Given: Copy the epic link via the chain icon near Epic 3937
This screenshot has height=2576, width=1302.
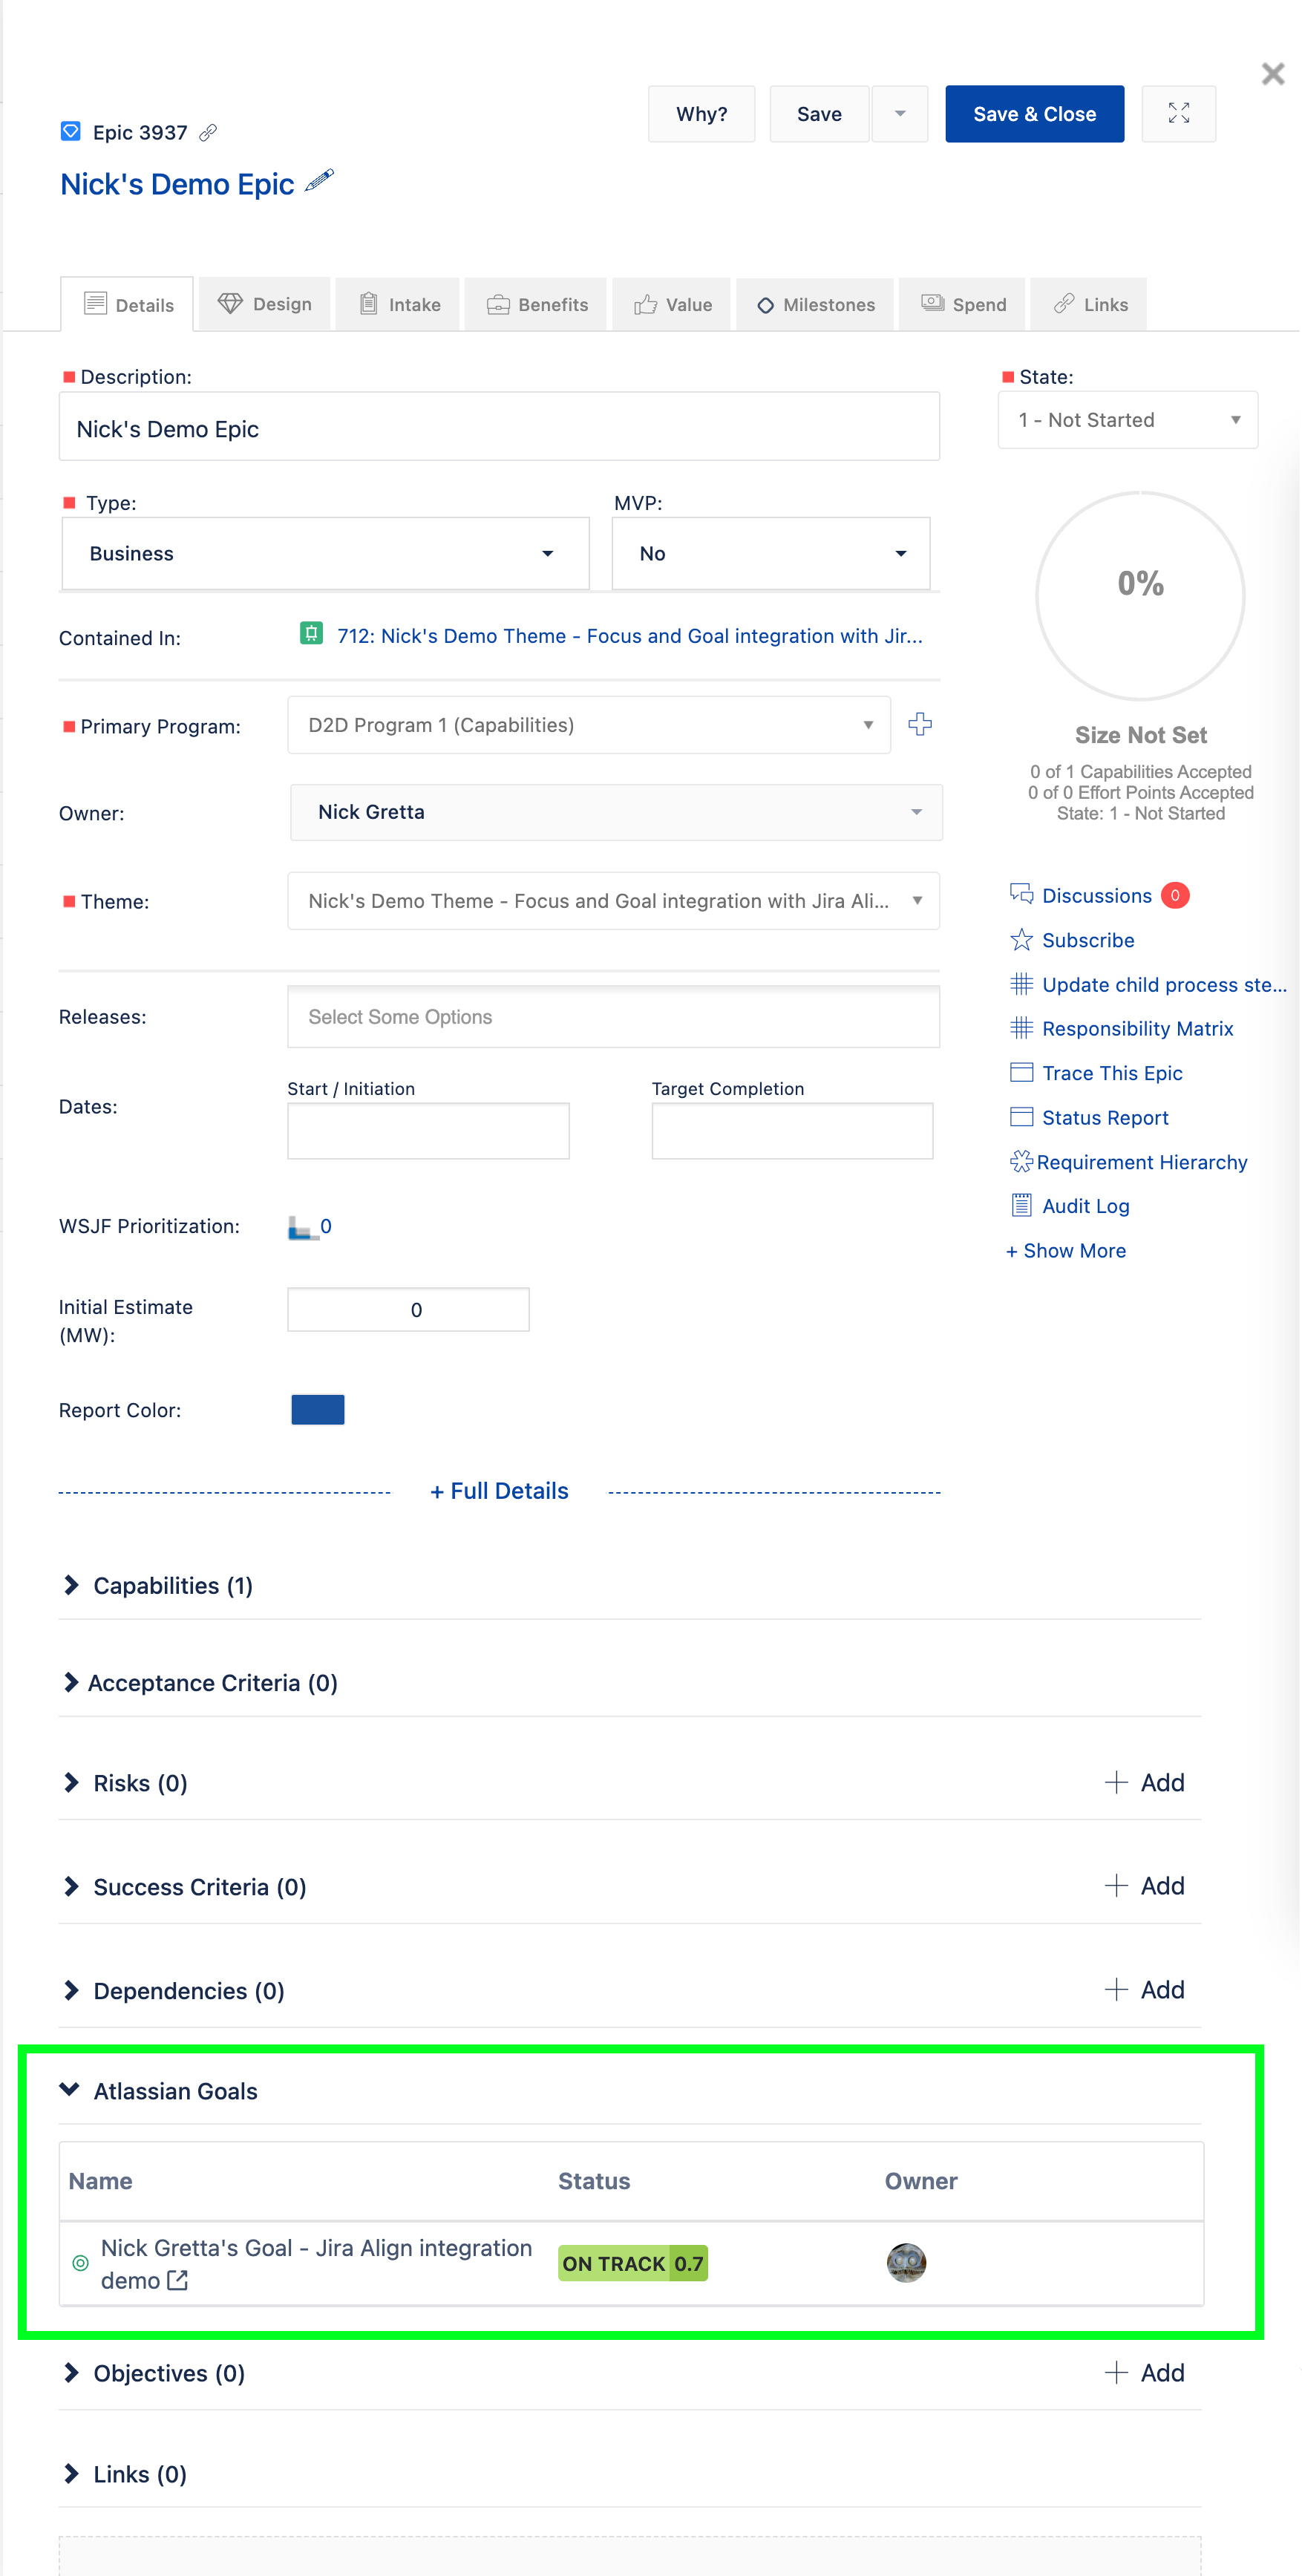Looking at the screenshot, I should point(209,132).
